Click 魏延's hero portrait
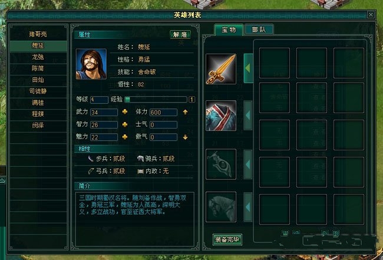Image resolution: width=383 pixels, height=260 pixels. coord(91,64)
